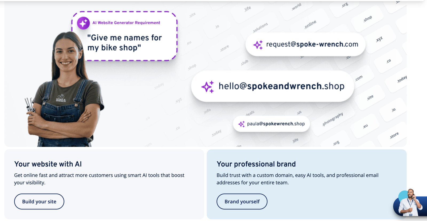The image size is (427, 221).
Task: Click the .world domain tile
Action: coord(296,7)
